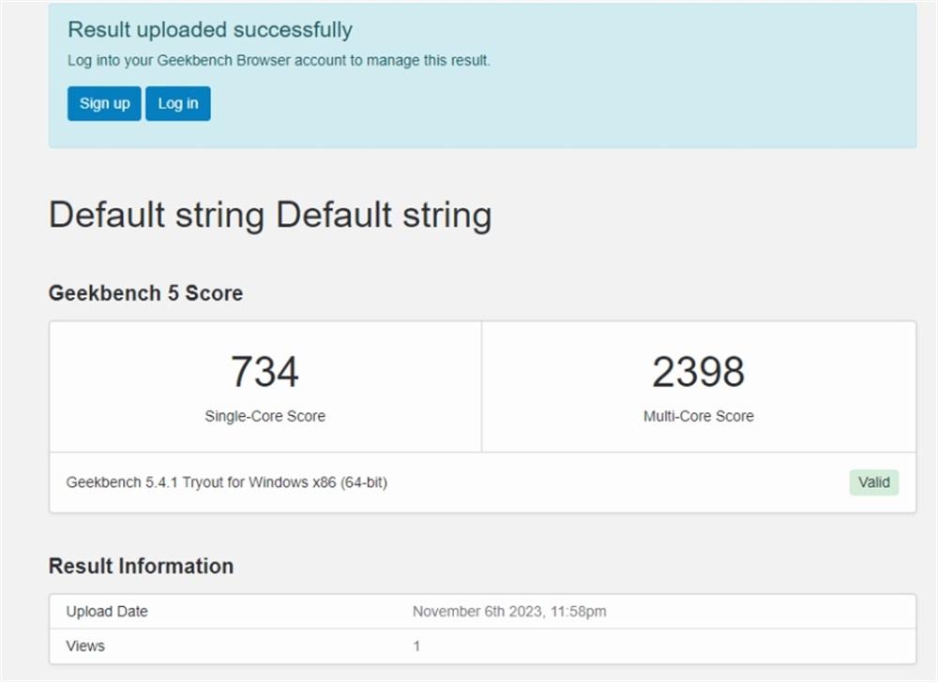This screenshot has height=682, width=938.
Task: Click the view count value of 1
Action: coord(416,646)
